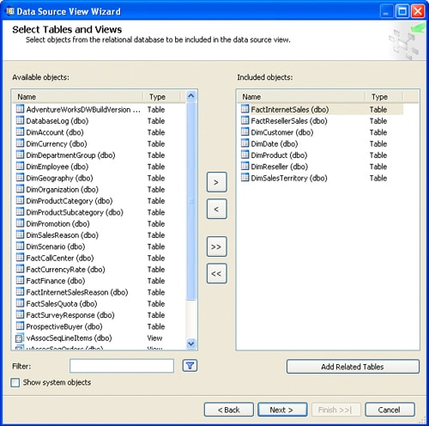Click the wizard icon in the title bar
429x426 pixels.
(10, 11)
